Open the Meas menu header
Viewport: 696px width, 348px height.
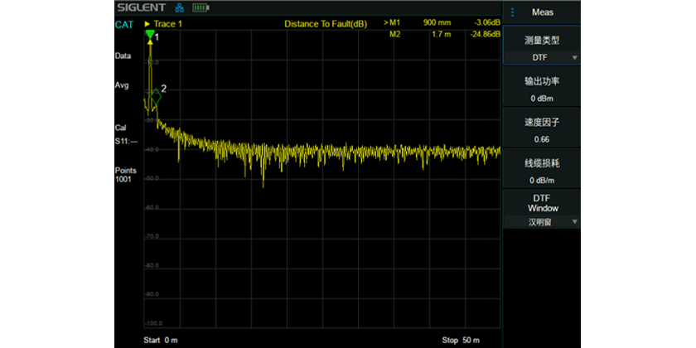(543, 12)
